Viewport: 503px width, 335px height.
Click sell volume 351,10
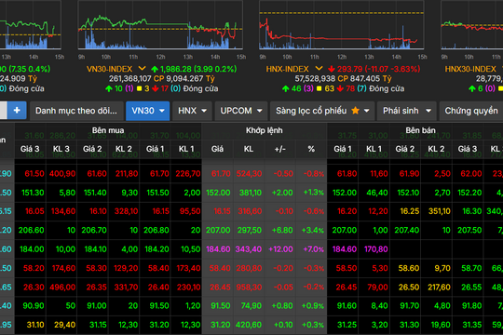tap(440, 211)
